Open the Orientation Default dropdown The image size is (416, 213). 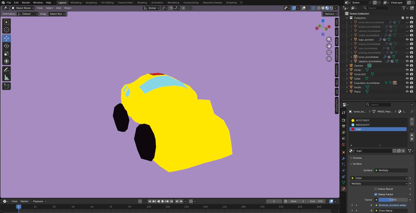point(28,14)
